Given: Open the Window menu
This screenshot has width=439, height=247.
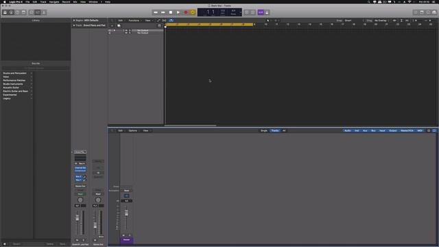Looking at the screenshot, I should click(x=93, y=1).
